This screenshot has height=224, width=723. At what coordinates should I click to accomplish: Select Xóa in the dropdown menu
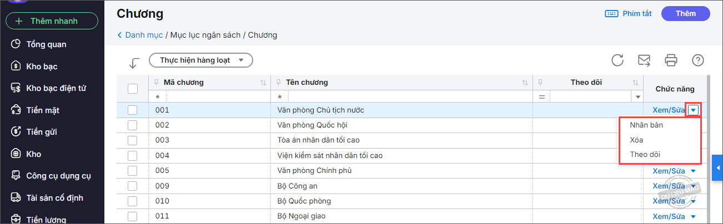[636, 140]
